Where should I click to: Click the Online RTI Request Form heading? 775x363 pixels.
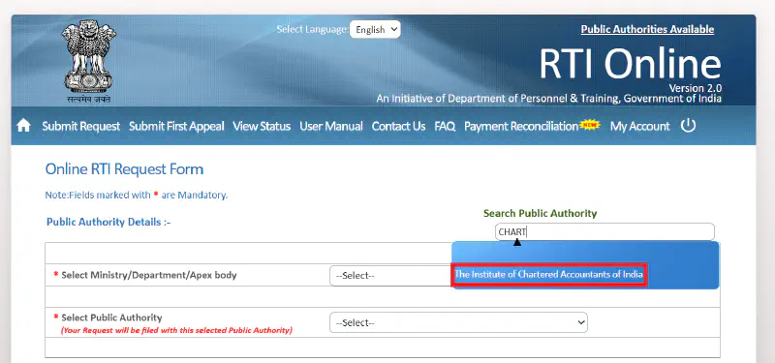(x=124, y=168)
